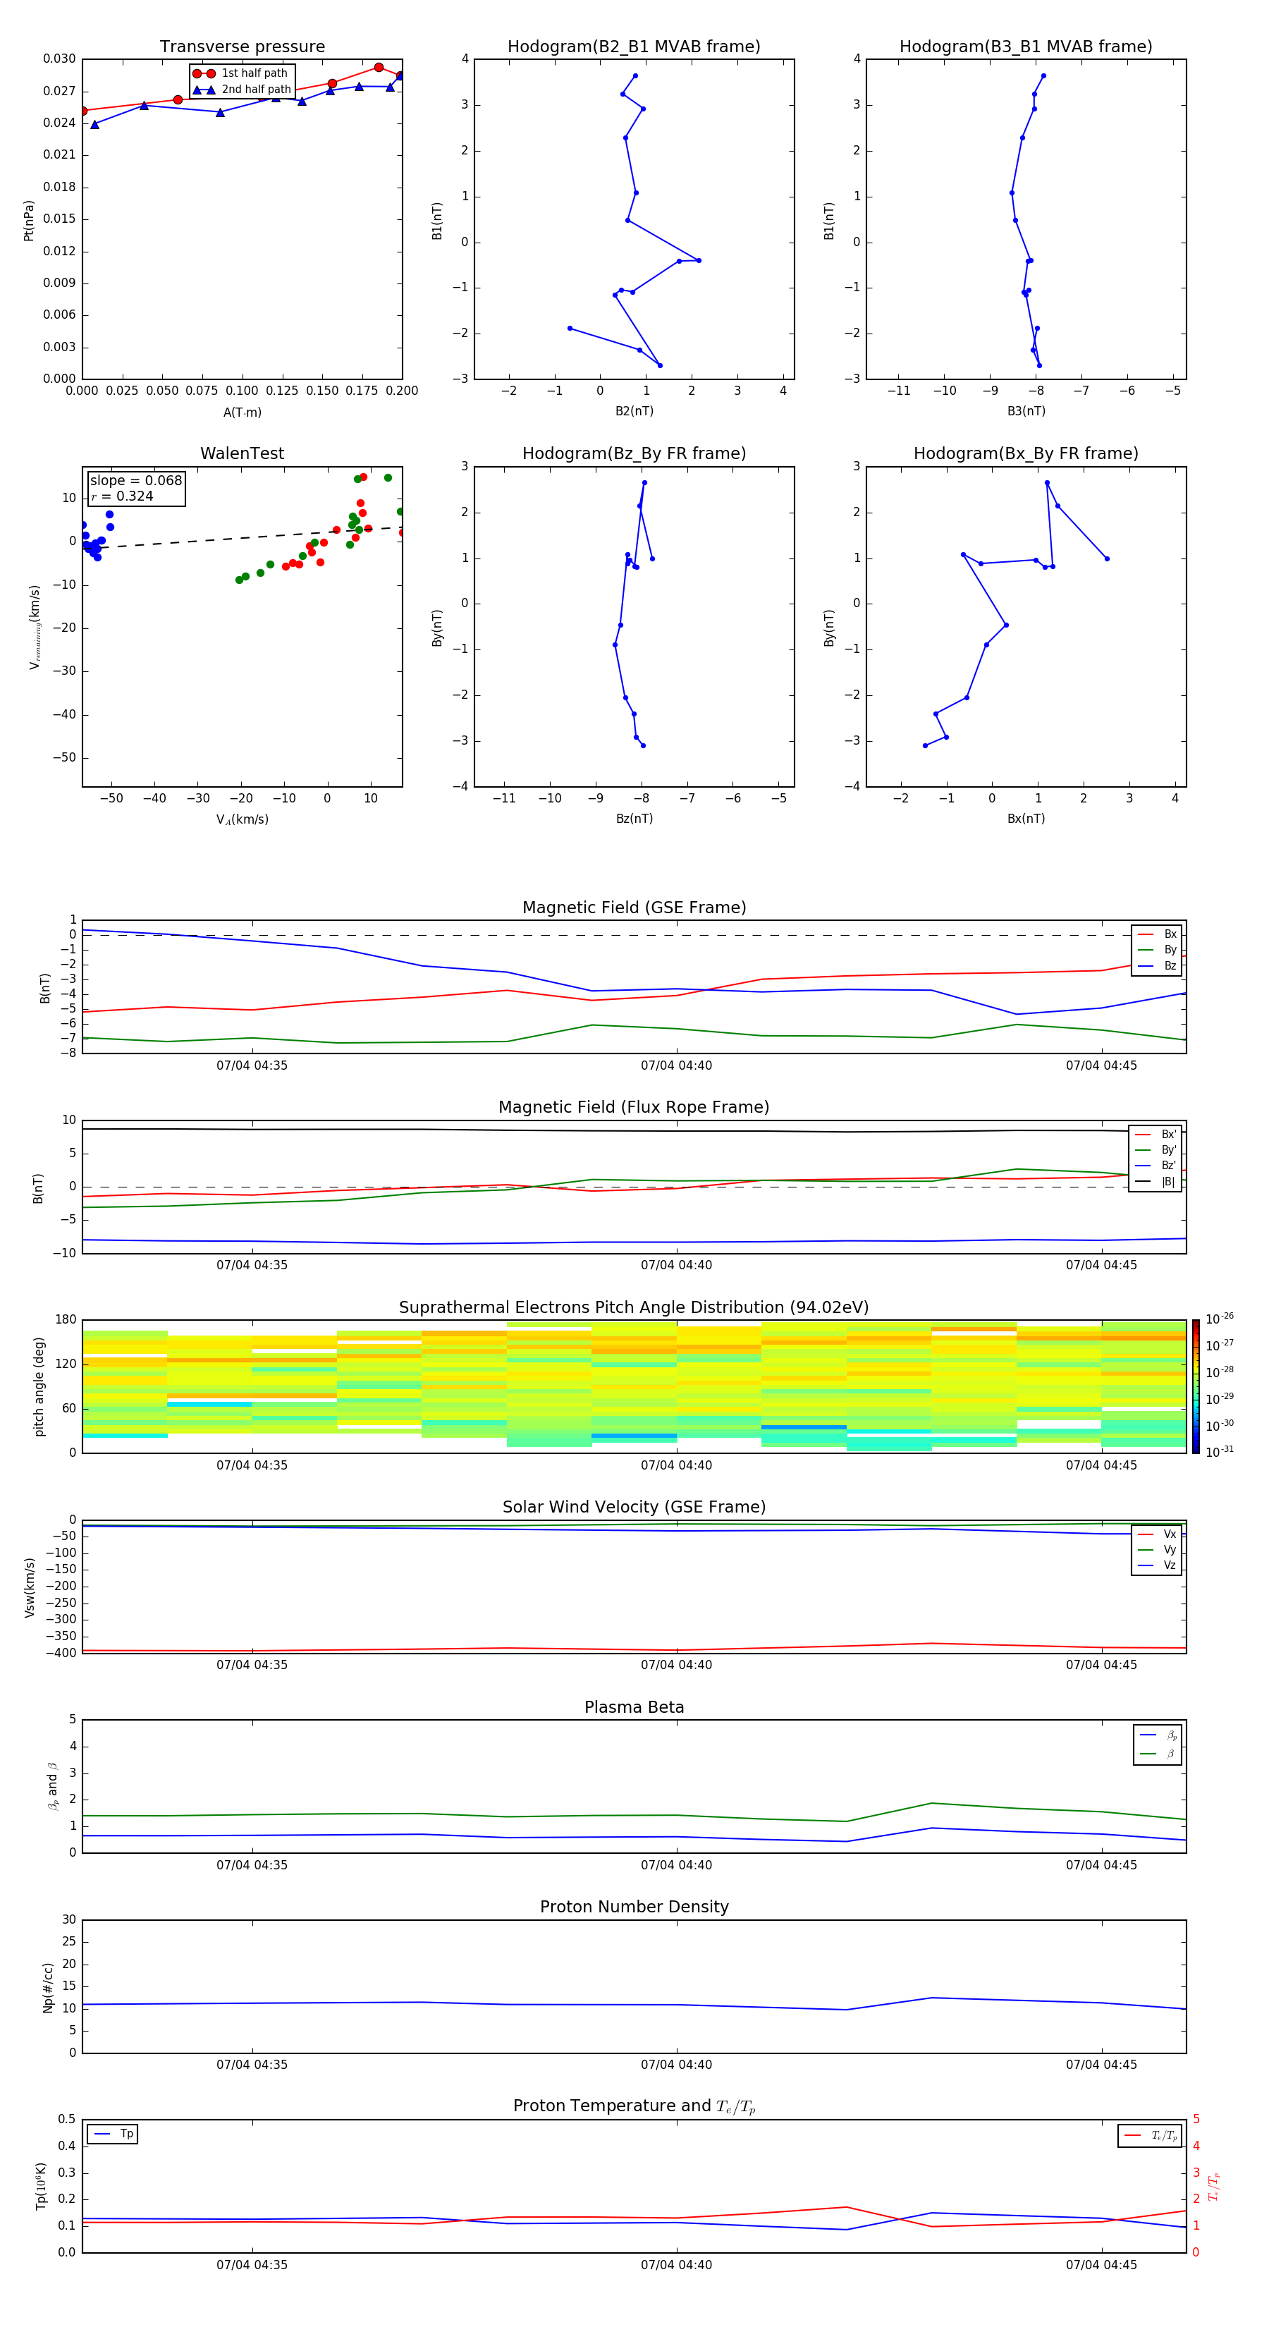Screen dimensions: 1269x2327
Task: Click the 'B3(nT)' axis label
Action: pyautogui.click(x=1026, y=411)
